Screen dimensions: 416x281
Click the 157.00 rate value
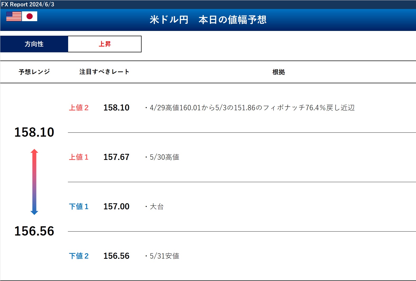point(116,207)
